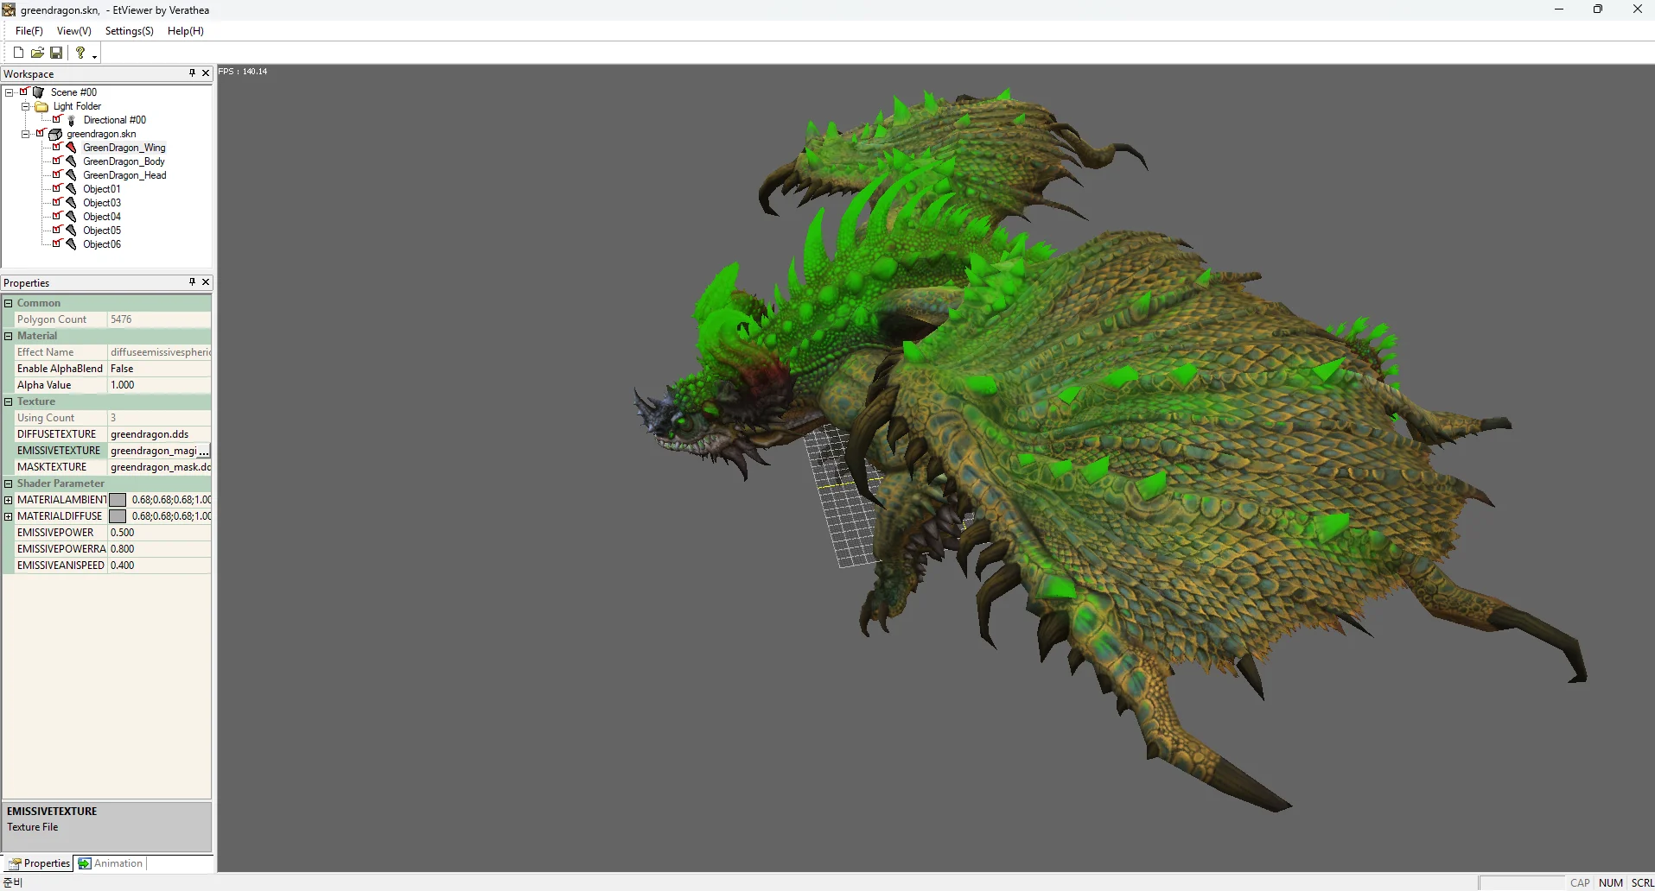Open the Settings(S) menu
The width and height of the screenshot is (1655, 891).
130,31
